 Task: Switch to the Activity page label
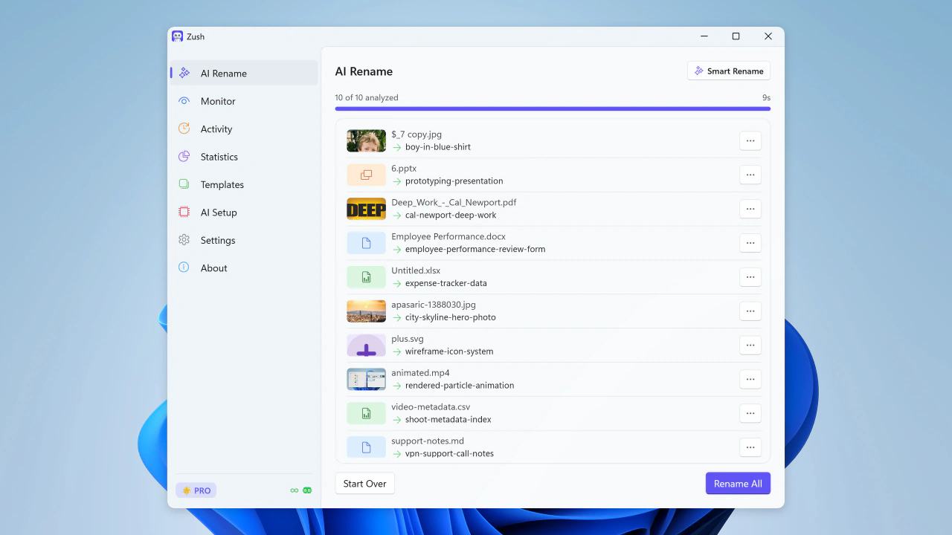coord(216,129)
